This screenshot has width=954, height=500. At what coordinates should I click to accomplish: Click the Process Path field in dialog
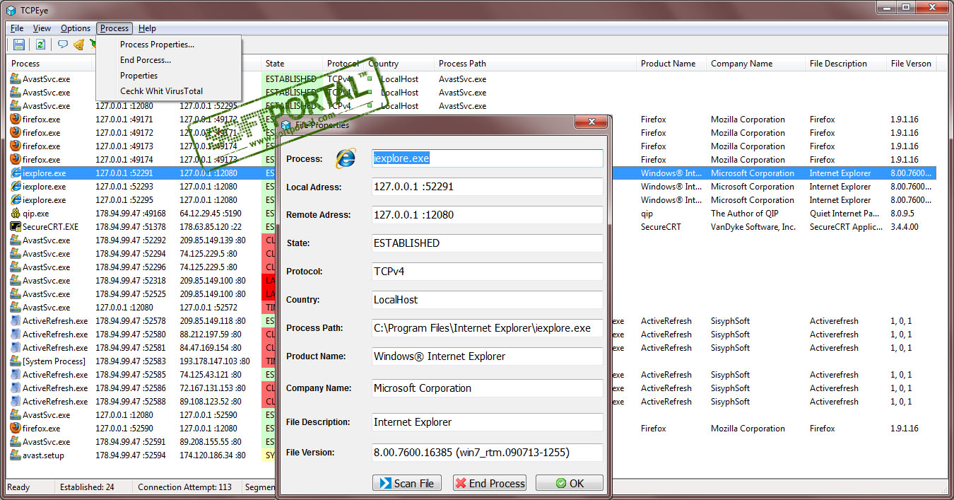(x=488, y=328)
